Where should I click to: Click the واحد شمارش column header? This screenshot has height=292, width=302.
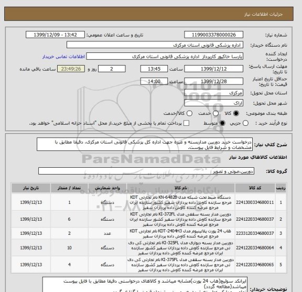click(107, 188)
